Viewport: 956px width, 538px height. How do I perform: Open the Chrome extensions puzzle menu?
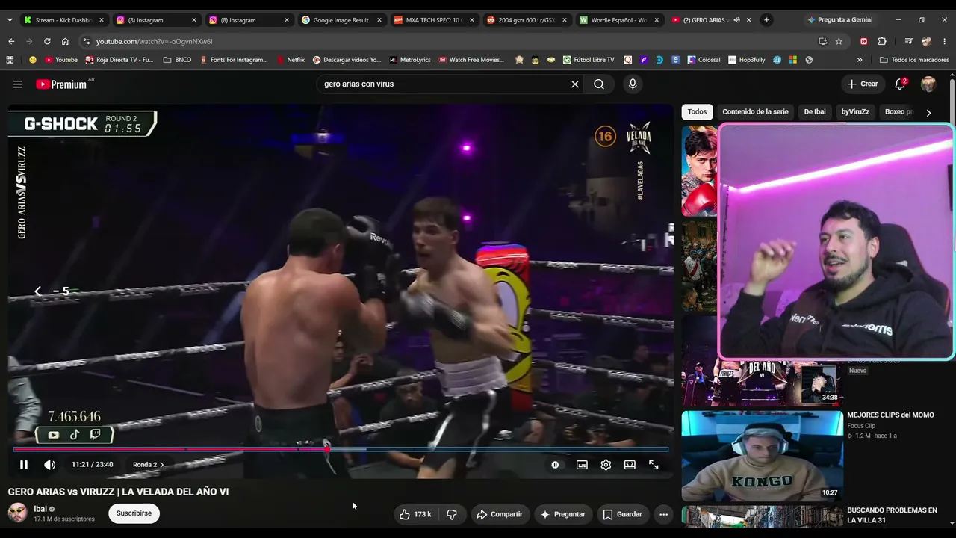point(882,41)
